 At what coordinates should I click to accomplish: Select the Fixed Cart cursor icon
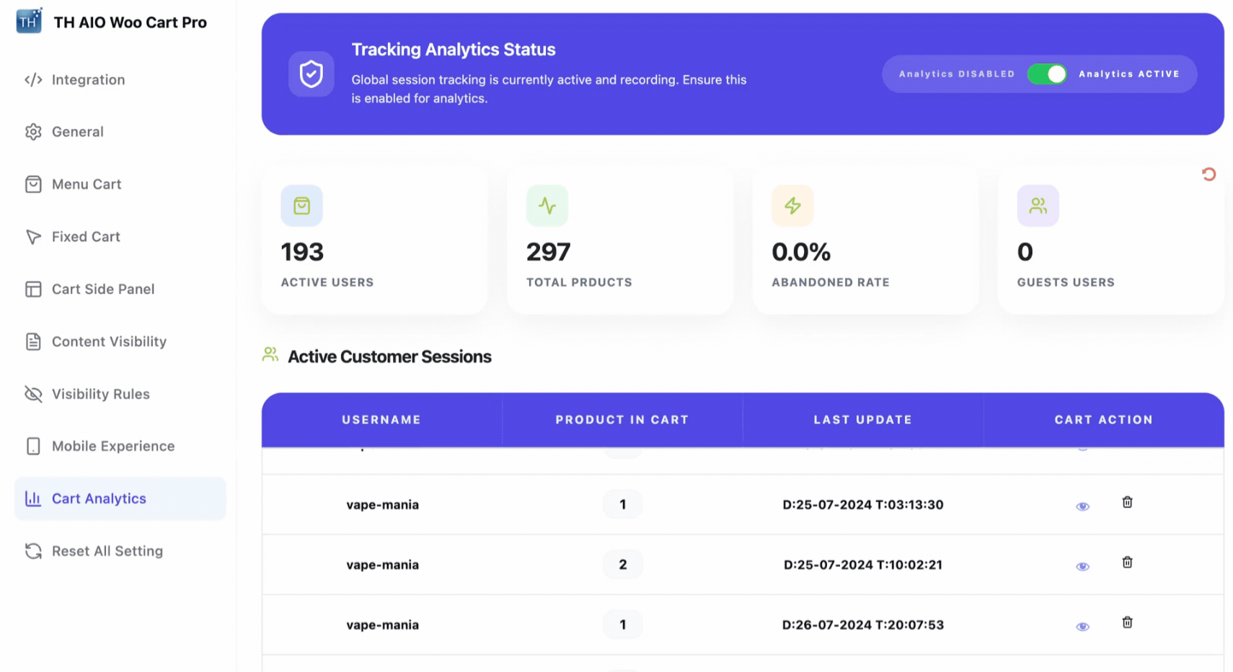pos(33,236)
